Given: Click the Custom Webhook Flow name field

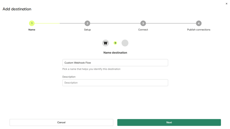Looking at the screenshot, I should 115,63.
